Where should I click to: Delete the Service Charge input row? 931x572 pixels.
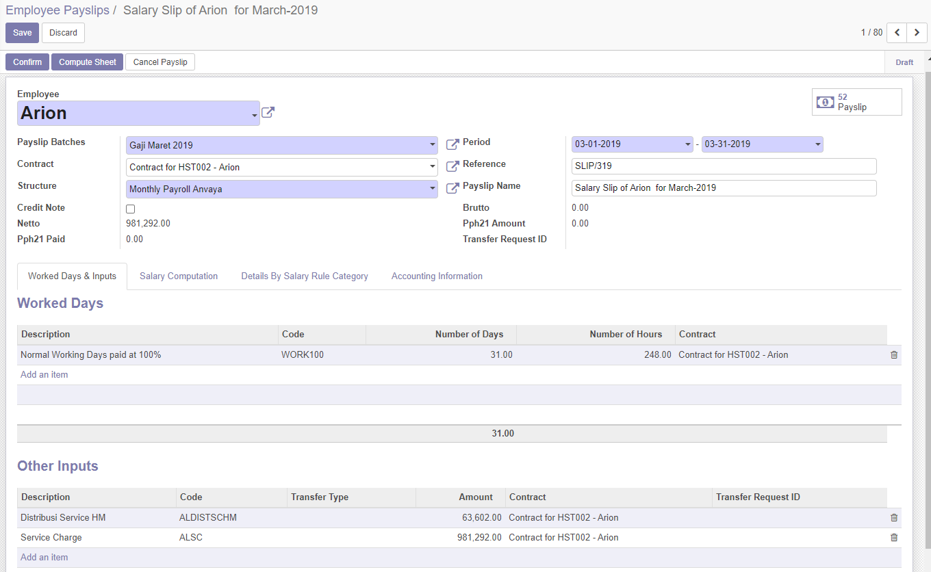[894, 538]
